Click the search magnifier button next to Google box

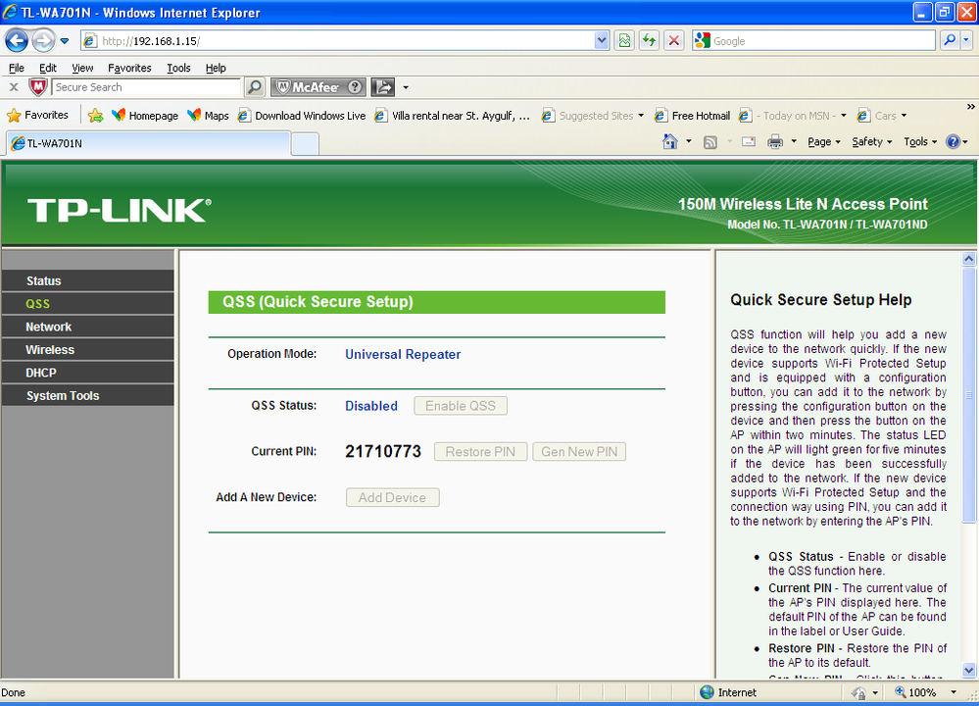pos(950,41)
